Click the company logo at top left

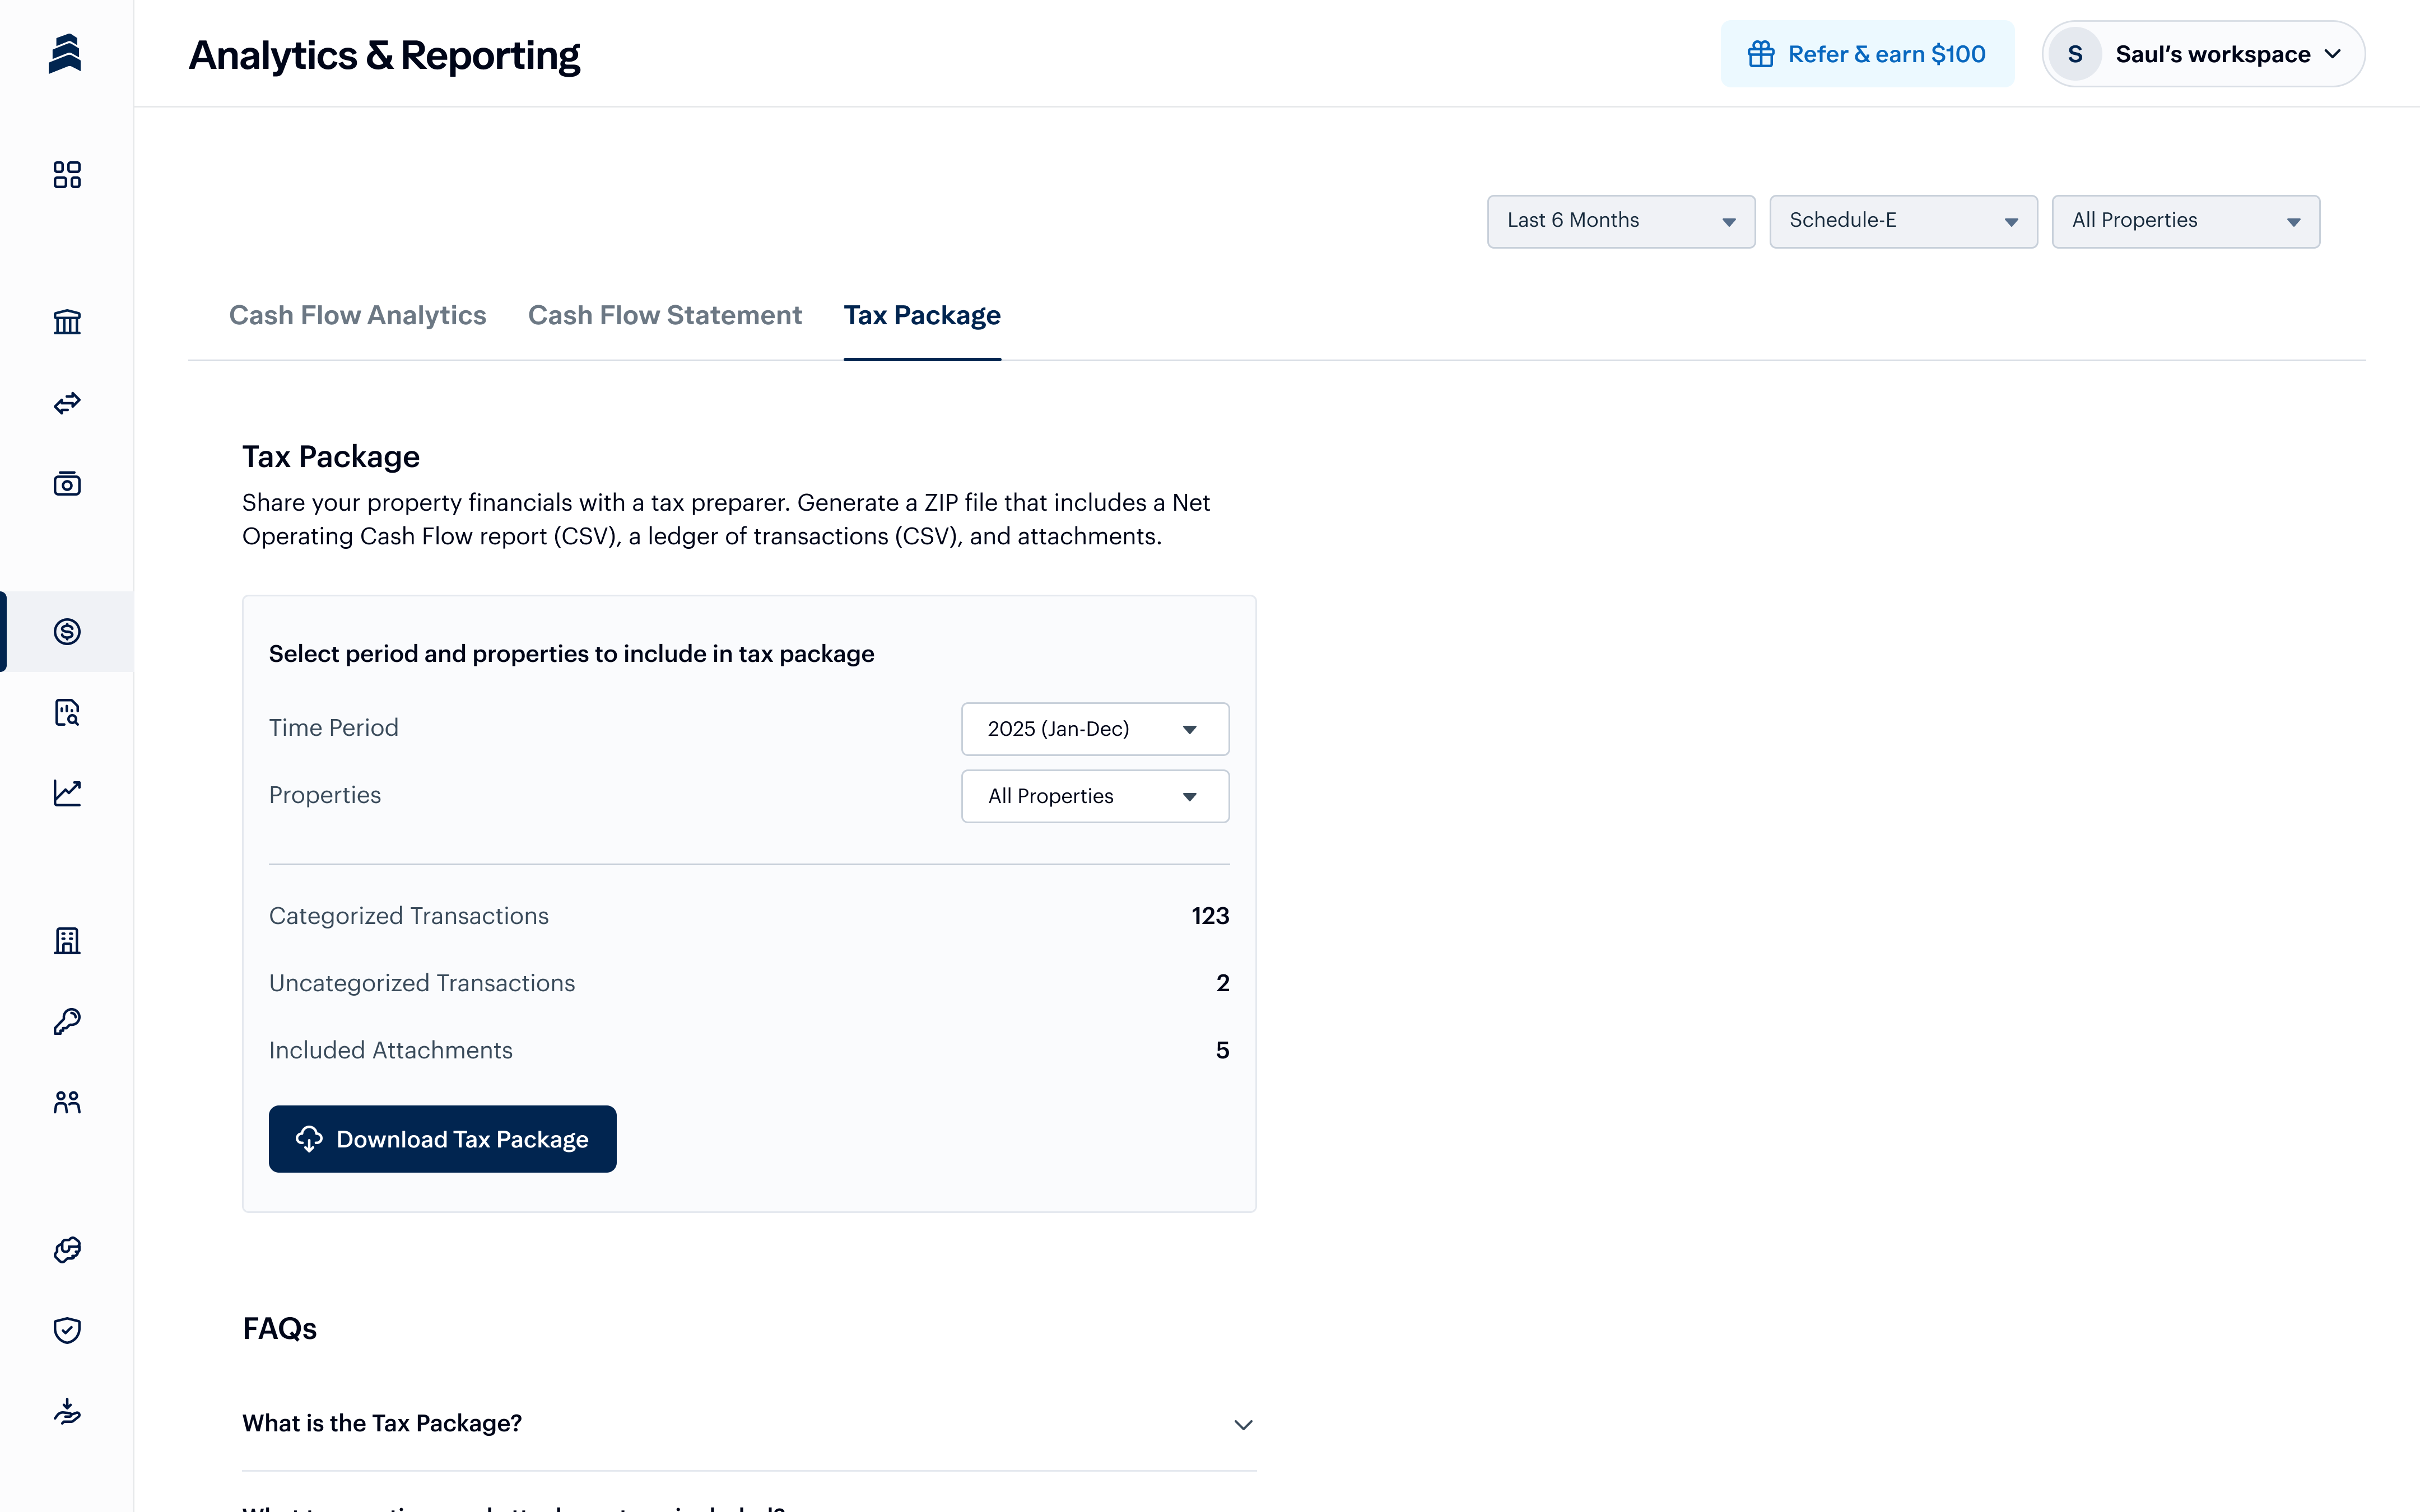tap(65, 54)
